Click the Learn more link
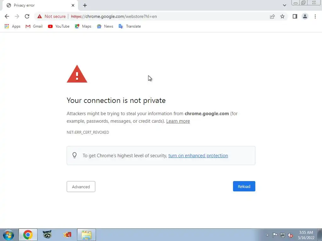This screenshot has height=241, width=322. [x=178, y=121]
